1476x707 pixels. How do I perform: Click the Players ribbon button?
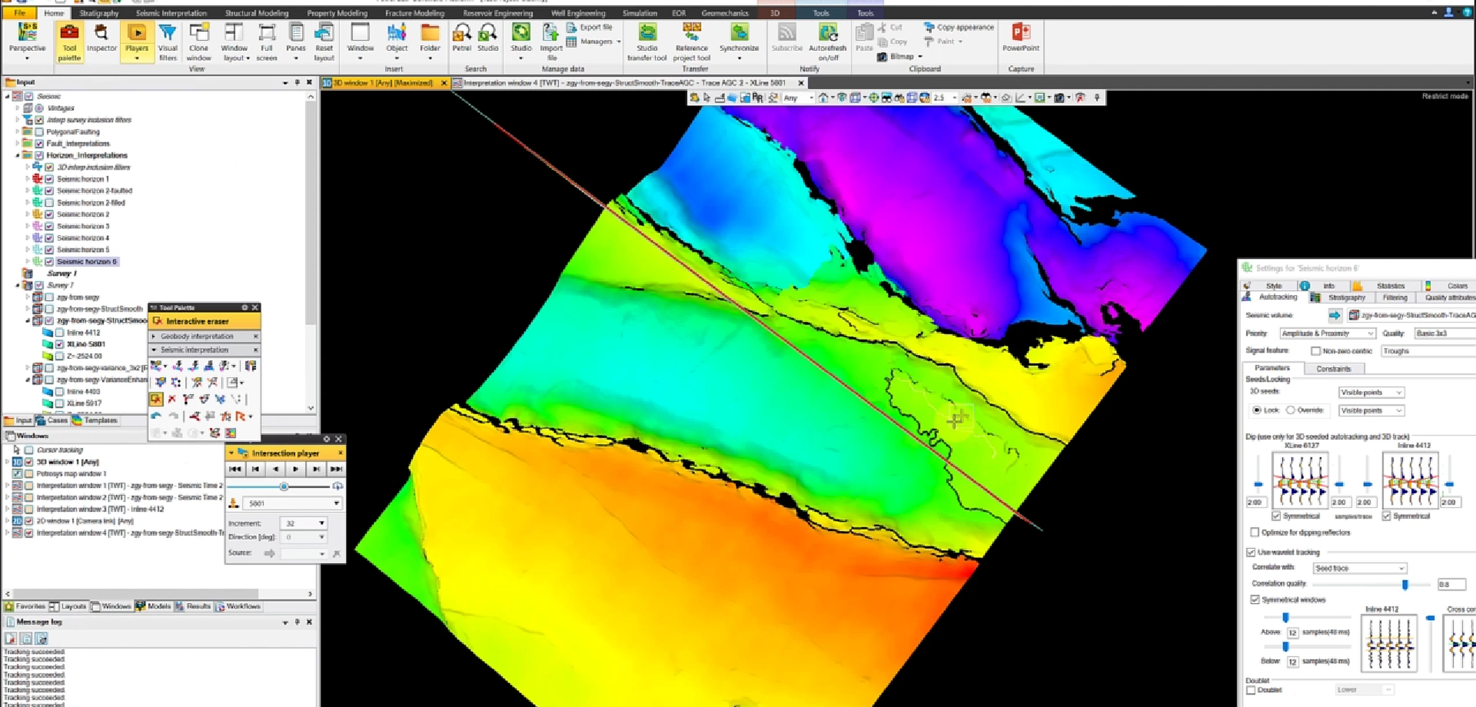click(x=137, y=41)
